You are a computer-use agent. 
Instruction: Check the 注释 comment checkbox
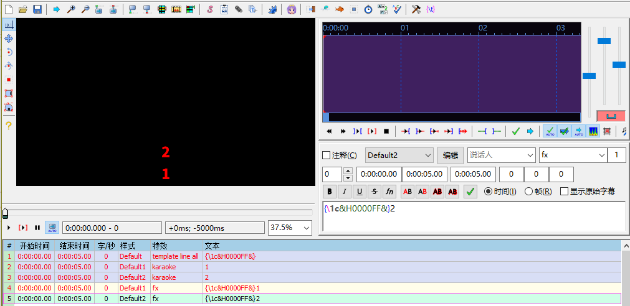click(326, 155)
